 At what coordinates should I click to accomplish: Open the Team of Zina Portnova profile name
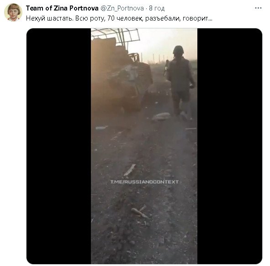(62, 8)
